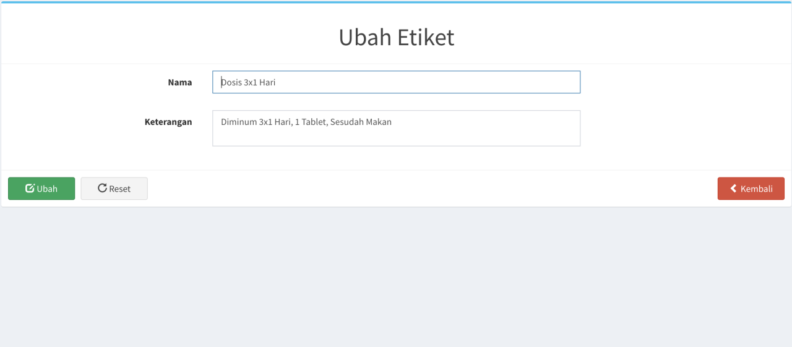The height and width of the screenshot is (347, 792).
Task: Click the empty right end of the Nama field
Action: tap(526, 82)
